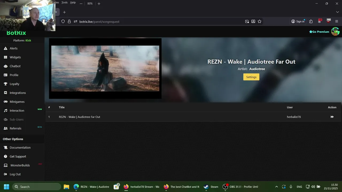Click the BotRix logo
342x192 pixels.
16,33
